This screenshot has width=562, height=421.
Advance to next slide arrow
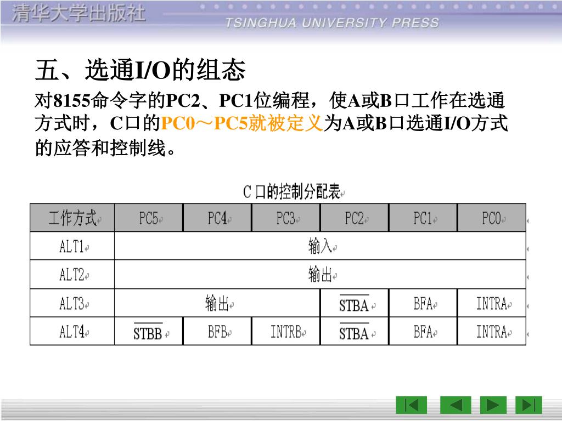click(493, 405)
